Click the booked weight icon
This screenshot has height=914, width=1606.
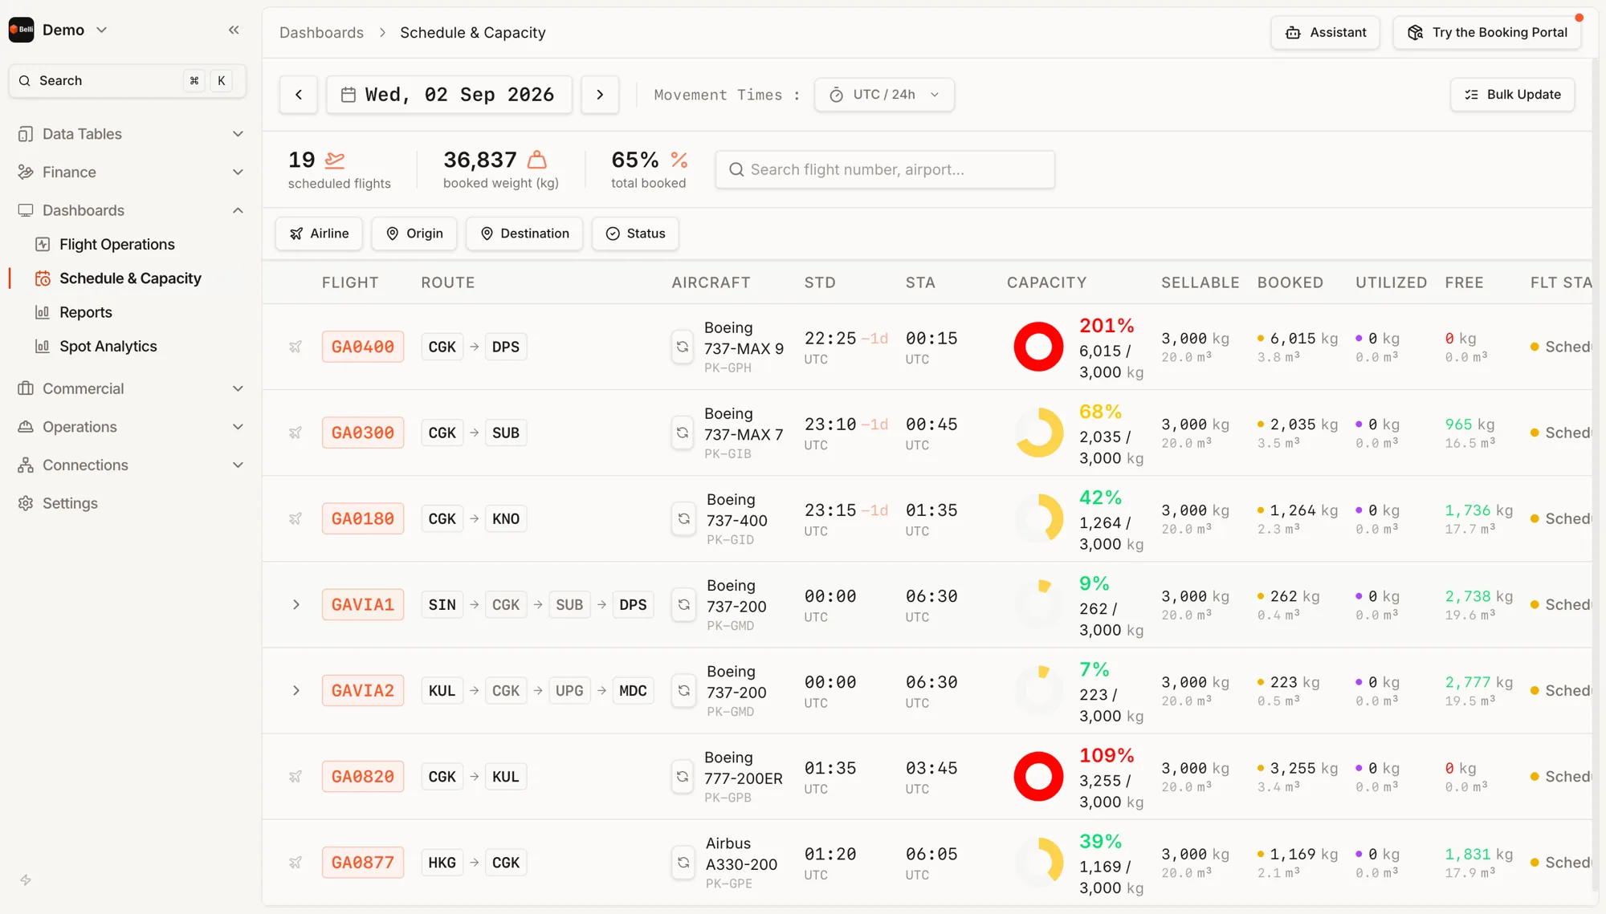pyautogui.click(x=536, y=160)
